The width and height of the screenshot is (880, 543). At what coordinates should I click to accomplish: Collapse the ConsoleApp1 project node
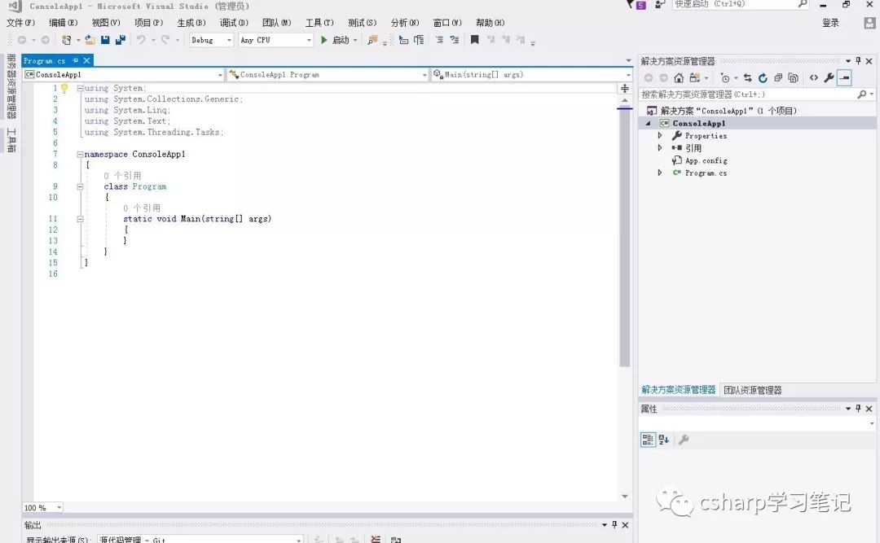pos(649,124)
